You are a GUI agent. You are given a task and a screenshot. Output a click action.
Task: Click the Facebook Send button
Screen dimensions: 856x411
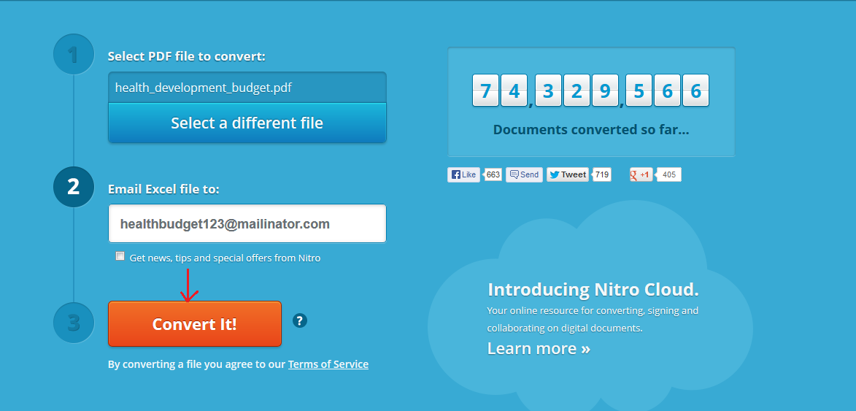tap(524, 174)
